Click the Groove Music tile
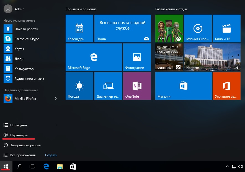This screenshot has width=245, height=172. (x=198, y=28)
